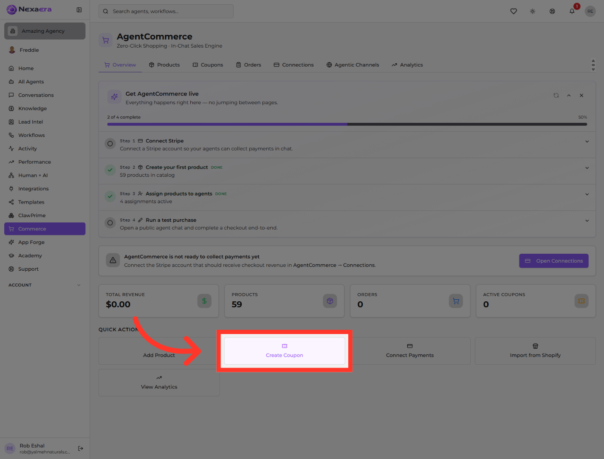Screen dimensions: 604x459
Task: Open Conversations in sidebar
Action: [45, 95]
